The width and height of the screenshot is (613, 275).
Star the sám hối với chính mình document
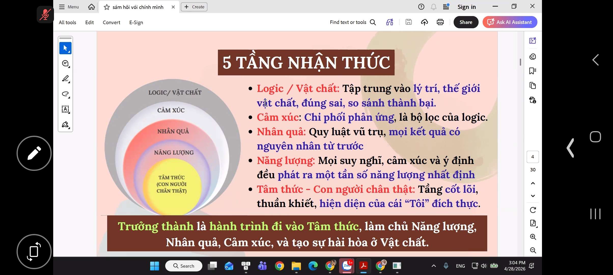[x=107, y=7]
